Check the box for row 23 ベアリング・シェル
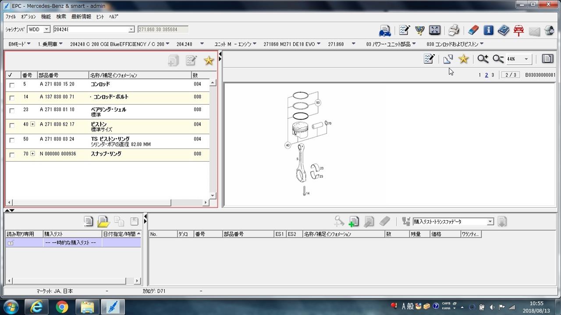Screen dimensions: 561x315 (12, 110)
